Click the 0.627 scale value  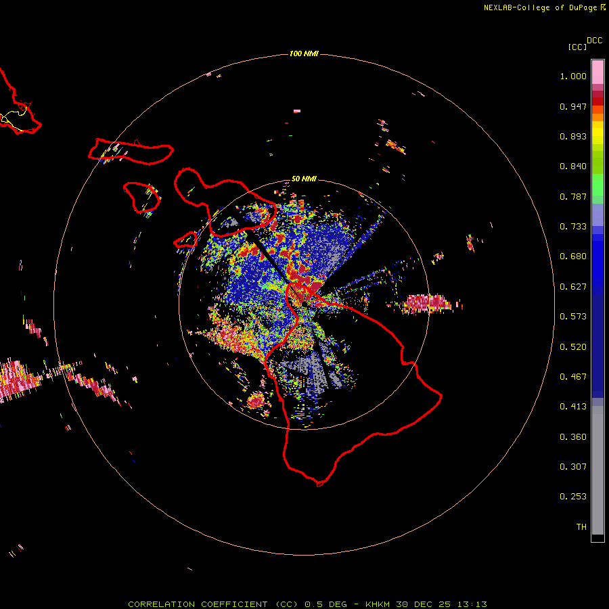(573, 287)
